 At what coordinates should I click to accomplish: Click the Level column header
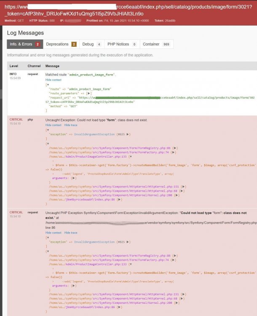click(x=14, y=66)
